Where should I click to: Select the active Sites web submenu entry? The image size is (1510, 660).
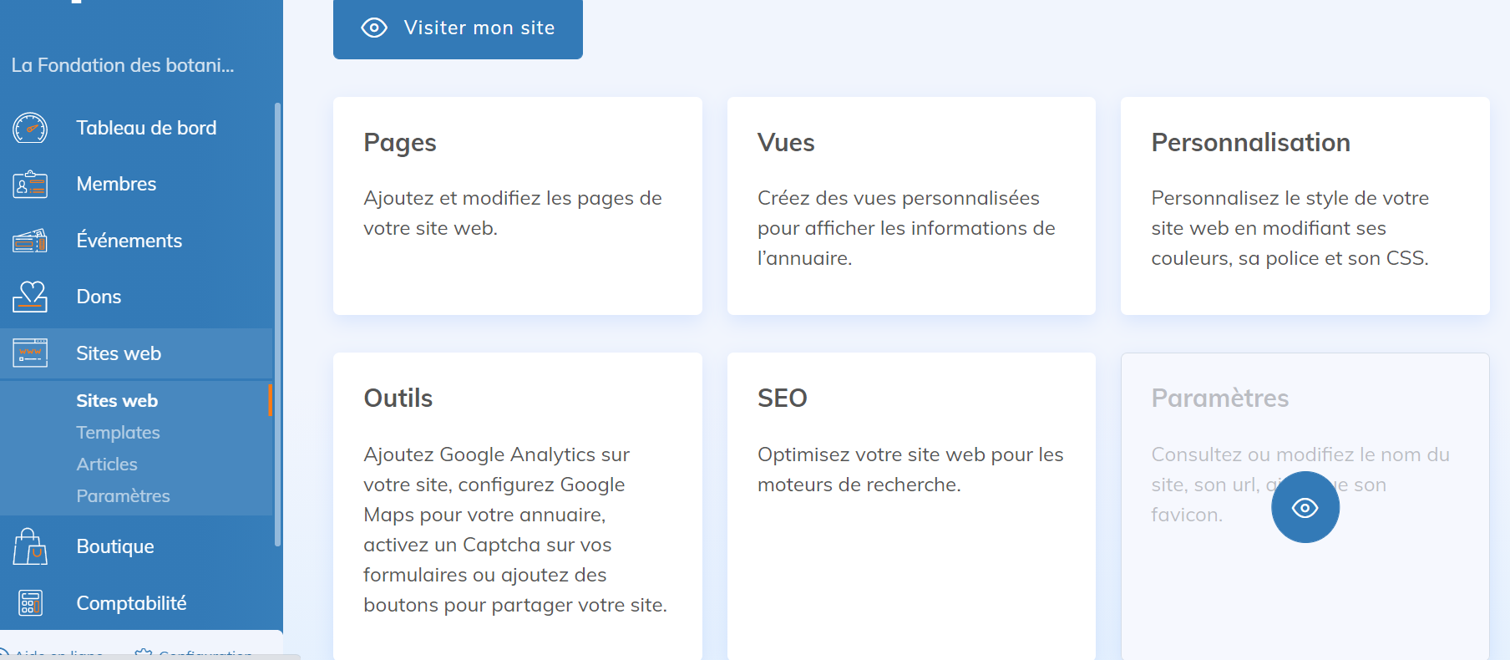[x=117, y=401]
